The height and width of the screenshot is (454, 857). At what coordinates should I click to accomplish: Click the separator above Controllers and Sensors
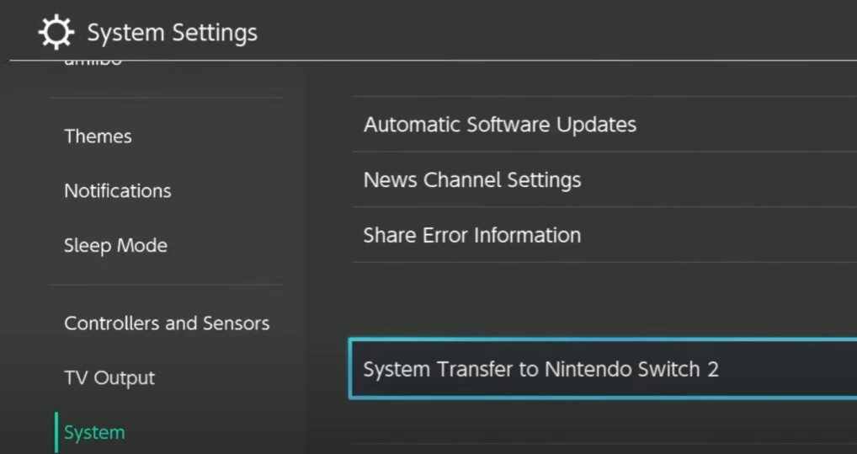tap(166, 285)
